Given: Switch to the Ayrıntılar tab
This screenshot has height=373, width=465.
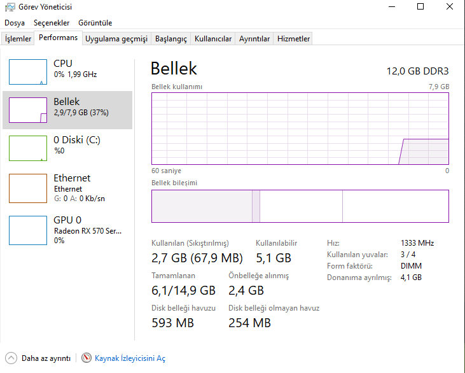Looking at the screenshot, I should click(x=254, y=39).
